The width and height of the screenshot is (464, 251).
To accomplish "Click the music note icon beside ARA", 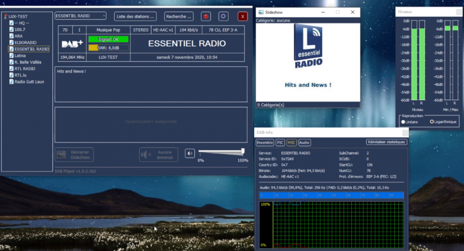I will click(11, 36).
